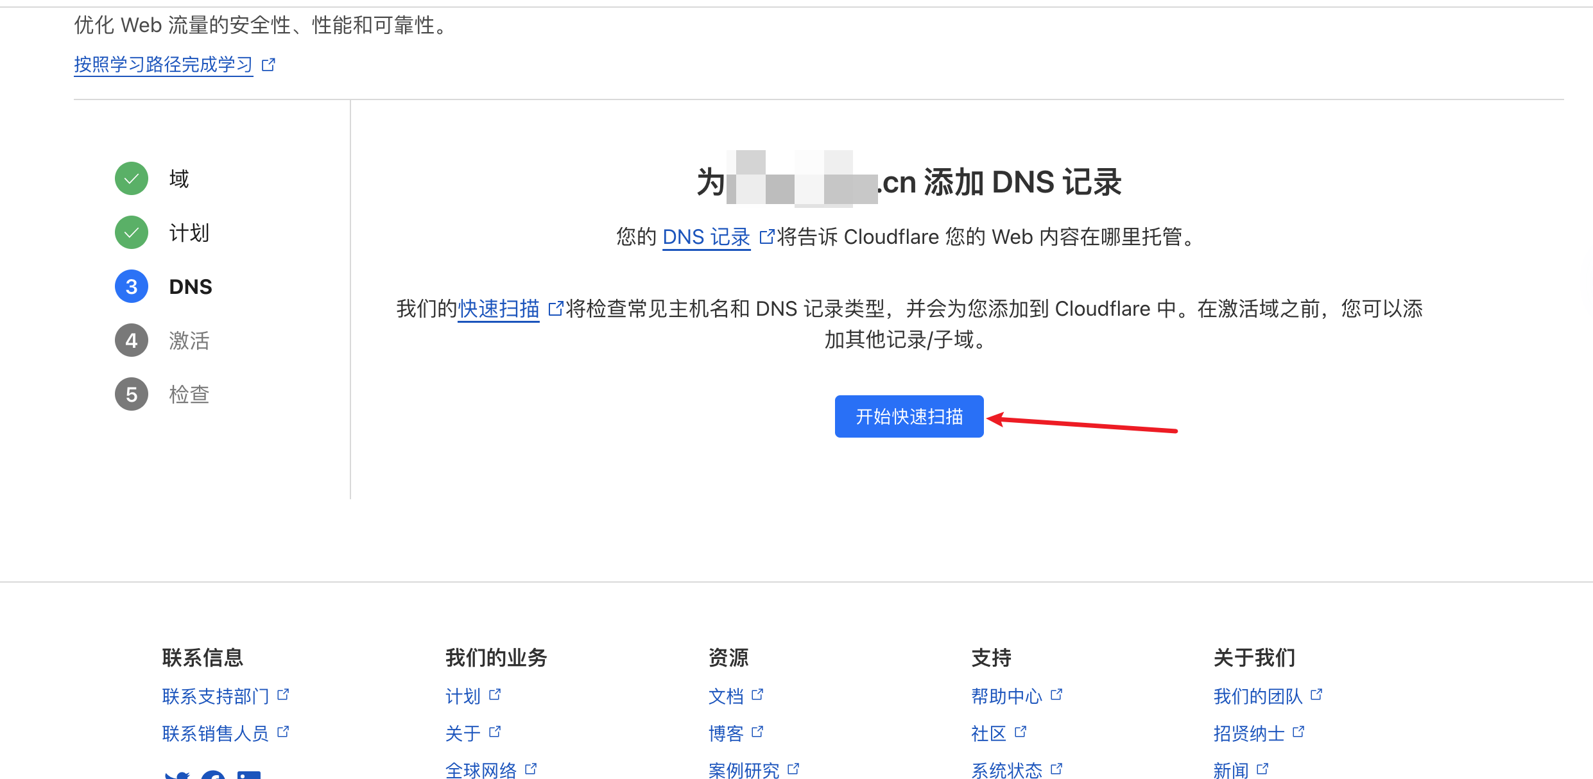Open the 关于 footer link
The width and height of the screenshot is (1593, 779).
[463, 733]
